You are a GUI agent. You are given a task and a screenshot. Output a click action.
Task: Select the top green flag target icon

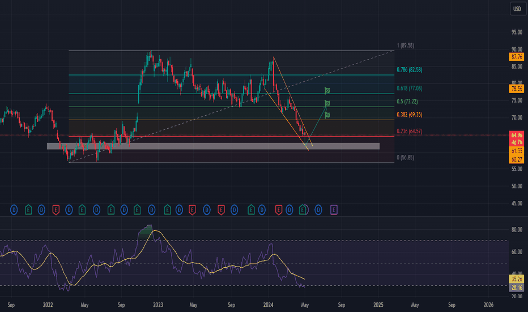[327, 90]
